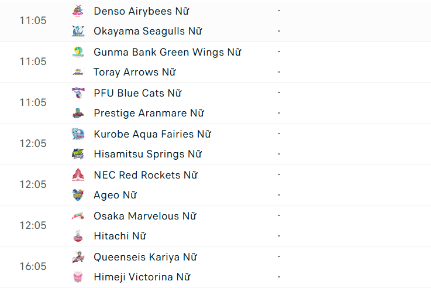
Task: Open Prestige Aranmare Nữ team link
Action: 149,113
